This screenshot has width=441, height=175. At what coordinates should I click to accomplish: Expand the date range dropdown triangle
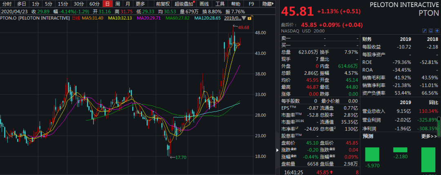point(243,18)
